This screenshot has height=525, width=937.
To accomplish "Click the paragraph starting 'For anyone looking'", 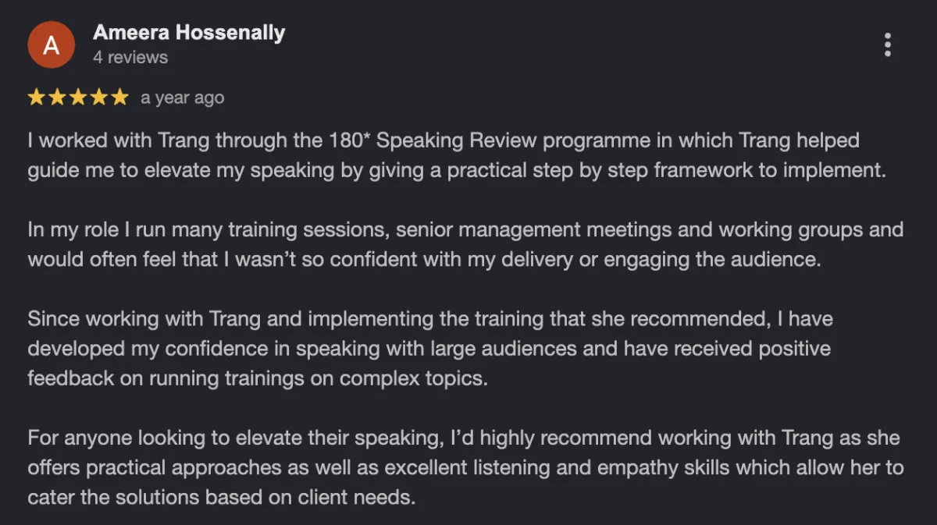I will coord(465,467).
